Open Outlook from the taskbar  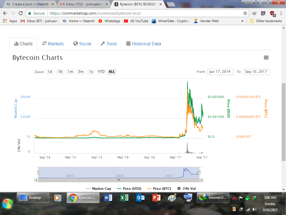[x=140, y=198]
